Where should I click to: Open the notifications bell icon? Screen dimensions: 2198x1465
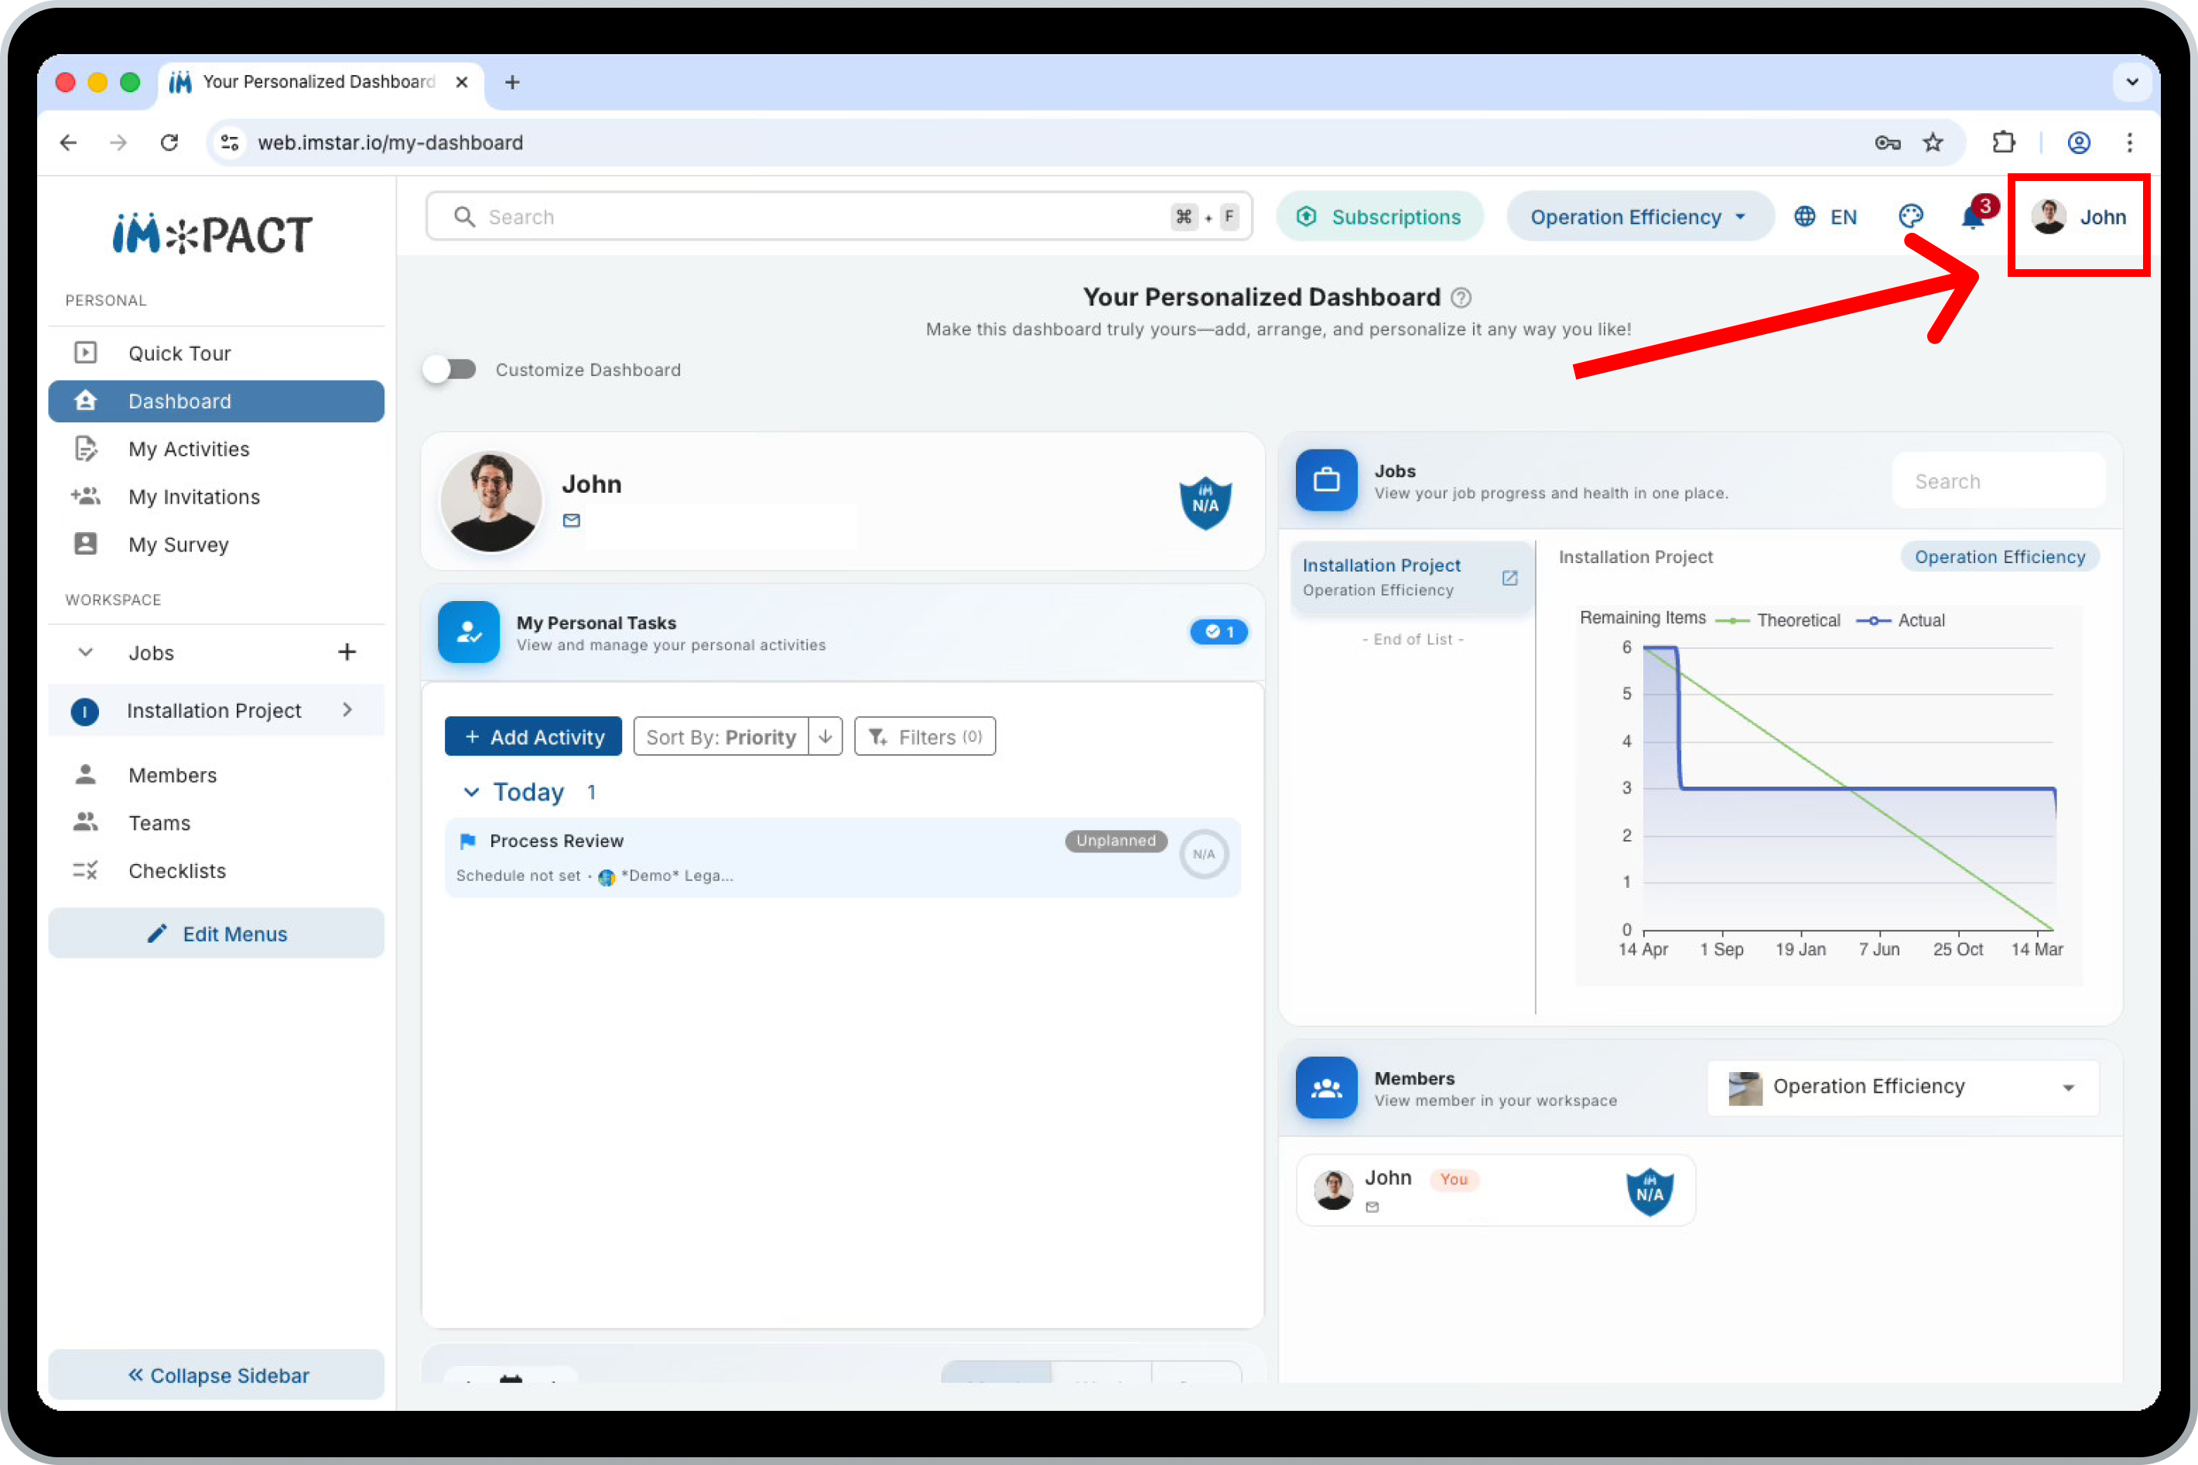click(x=1972, y=217)
